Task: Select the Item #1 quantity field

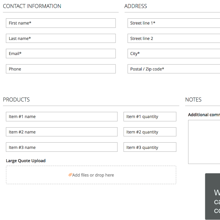Action: (x=150, y=117)
